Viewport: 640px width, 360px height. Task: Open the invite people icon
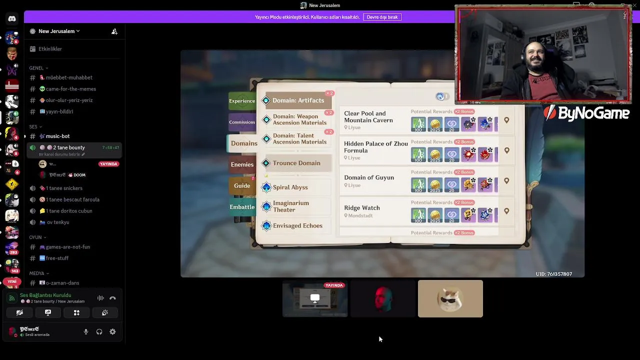click(x=114, y=31)
